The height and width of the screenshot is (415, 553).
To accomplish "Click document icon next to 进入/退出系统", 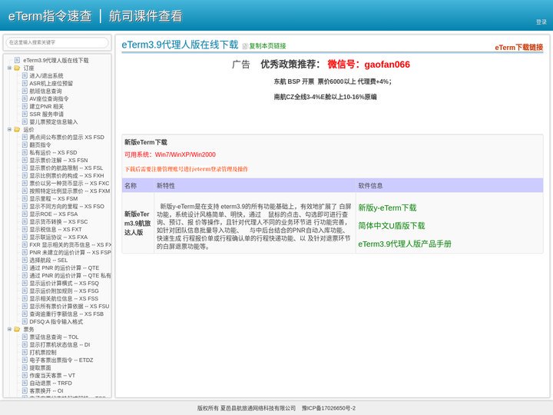I will (25, 75).
